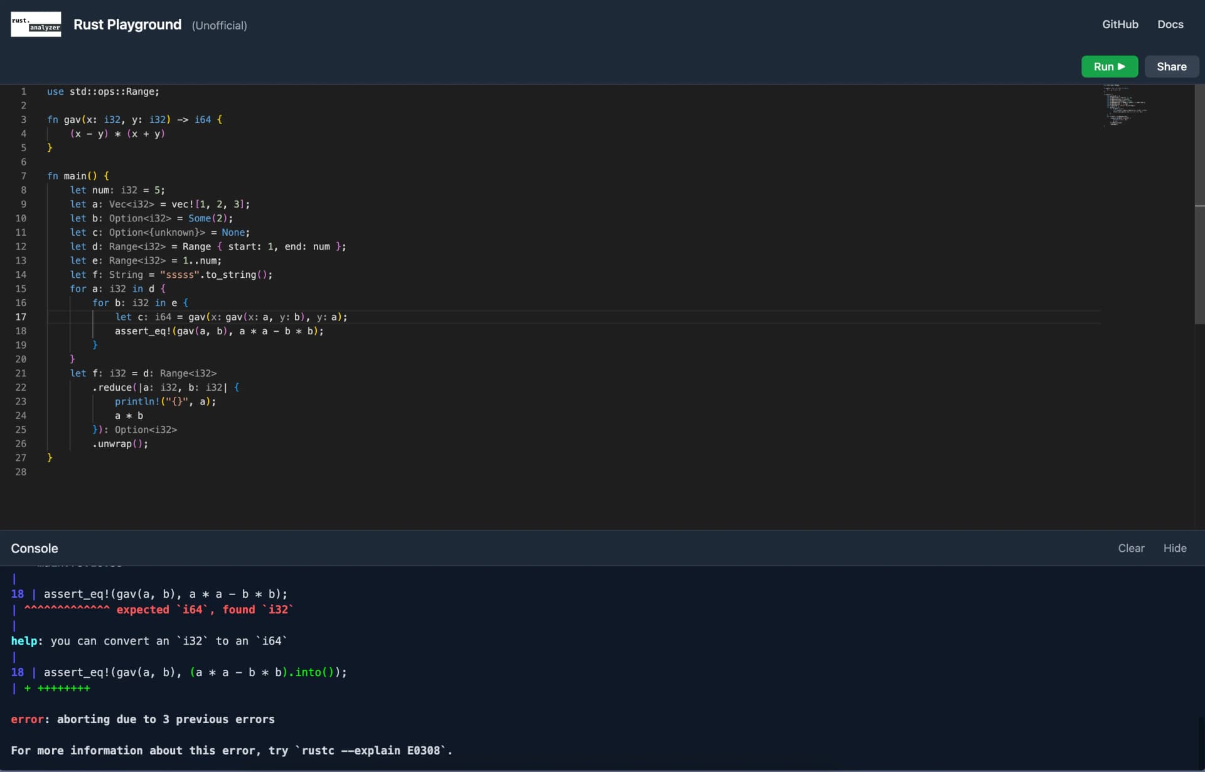Run the Rust code
This screenshot has height=772, width=1205.
[1109, 66]
